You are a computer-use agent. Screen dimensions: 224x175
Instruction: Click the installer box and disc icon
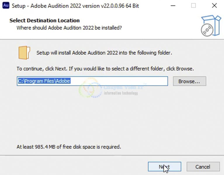[x=211, y=26]
